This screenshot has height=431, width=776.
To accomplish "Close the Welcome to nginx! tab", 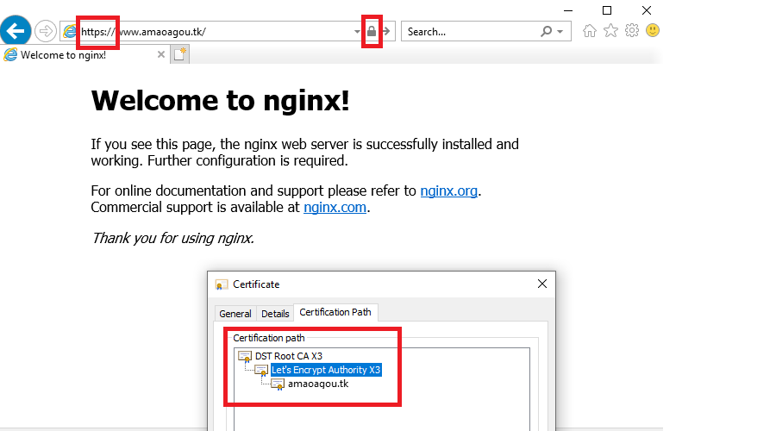I will tap(161, 54).
